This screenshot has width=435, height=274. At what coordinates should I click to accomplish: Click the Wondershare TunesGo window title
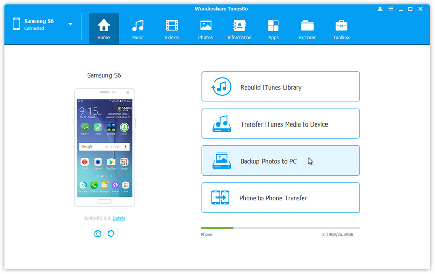click(x=221, y=9)
